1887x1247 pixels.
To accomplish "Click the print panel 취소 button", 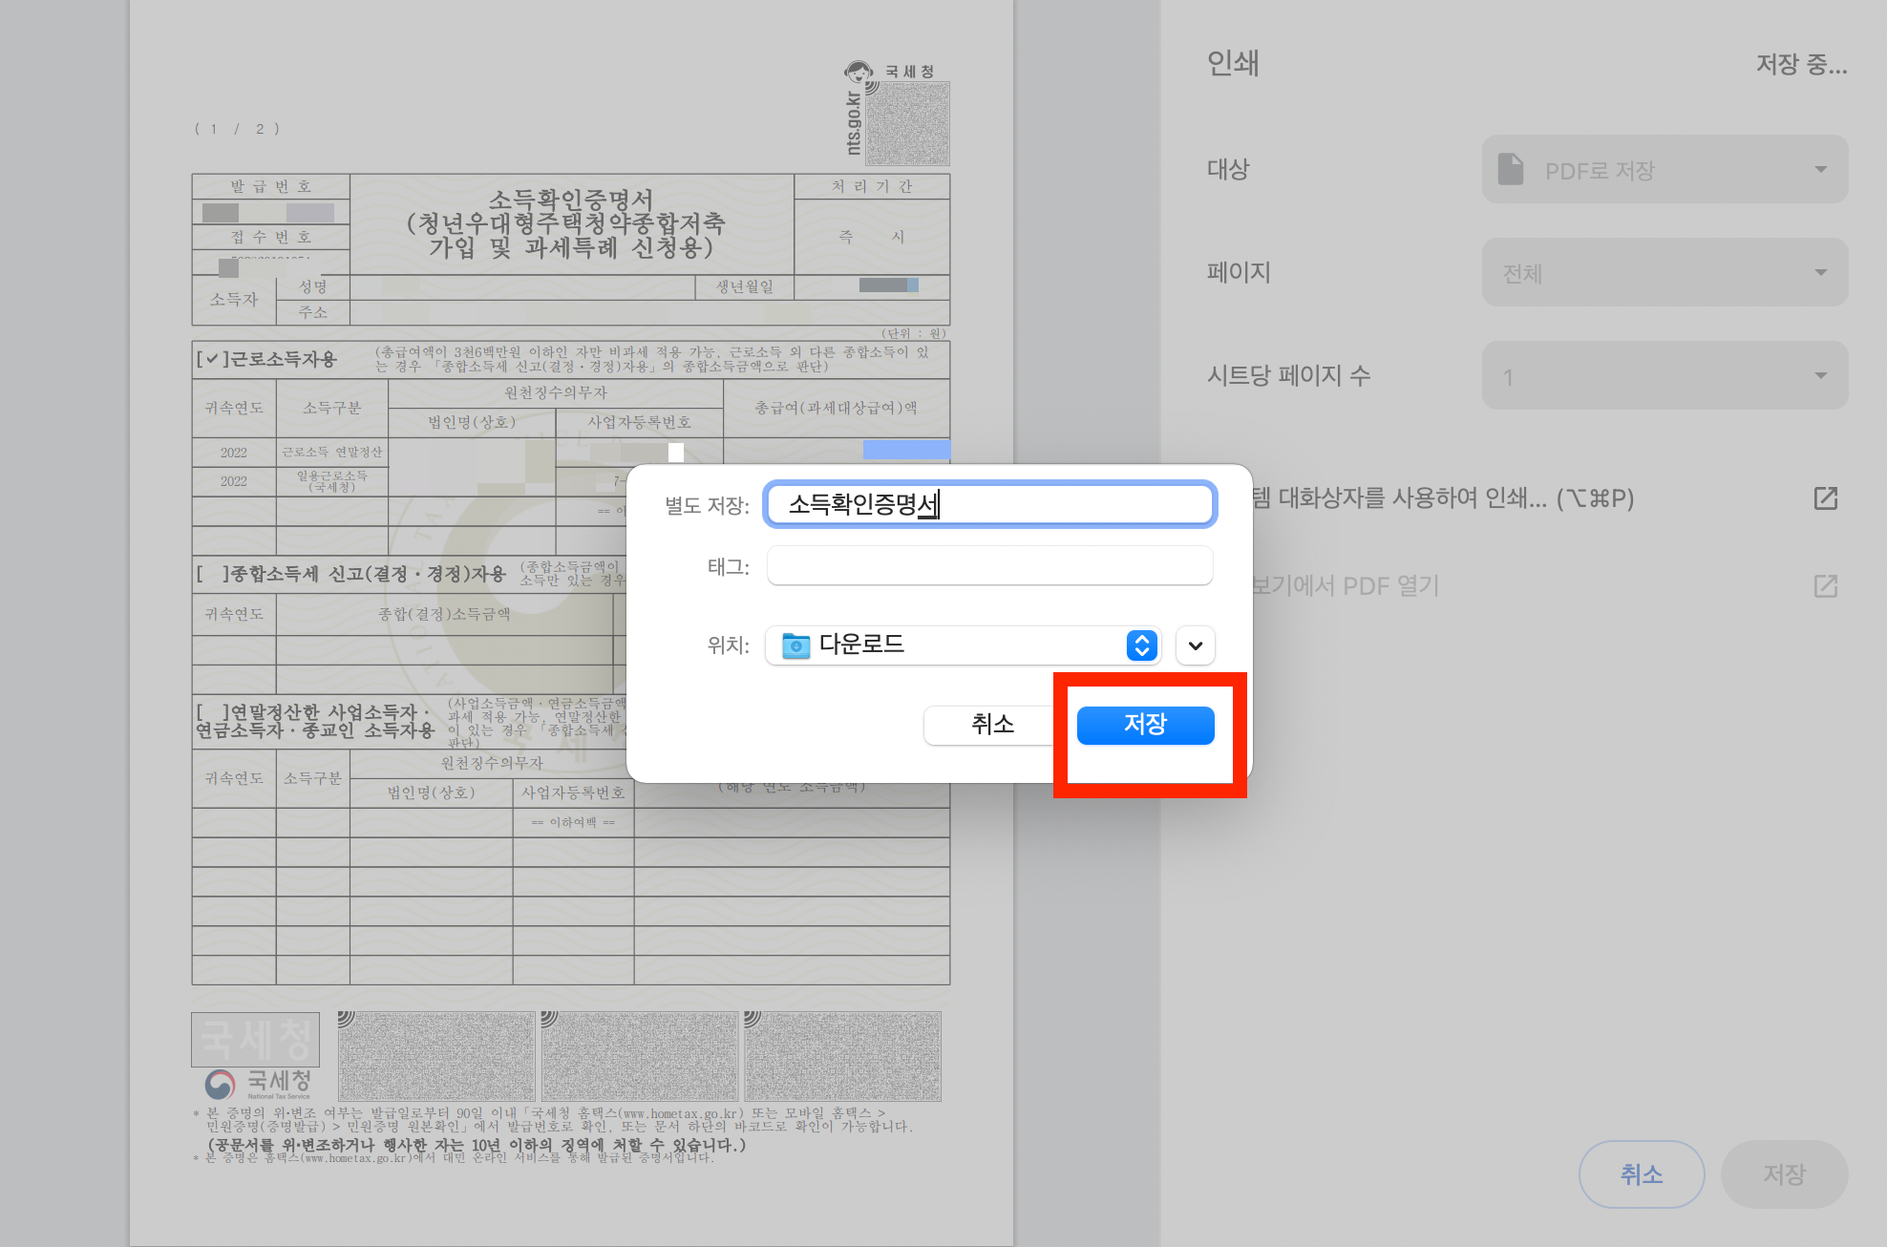I will (1641, 1174).
